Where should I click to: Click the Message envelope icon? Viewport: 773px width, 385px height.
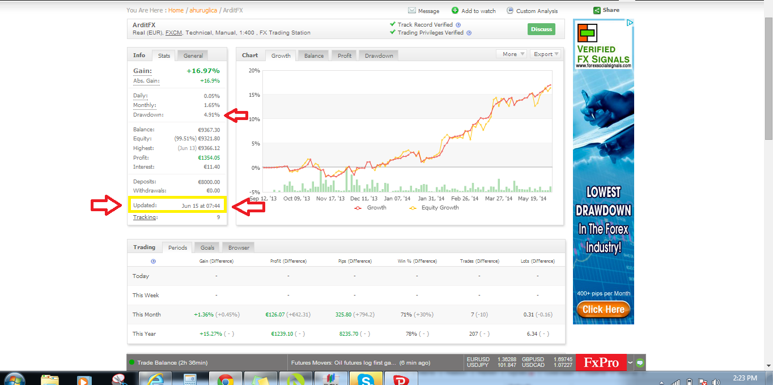coord(412,11)
